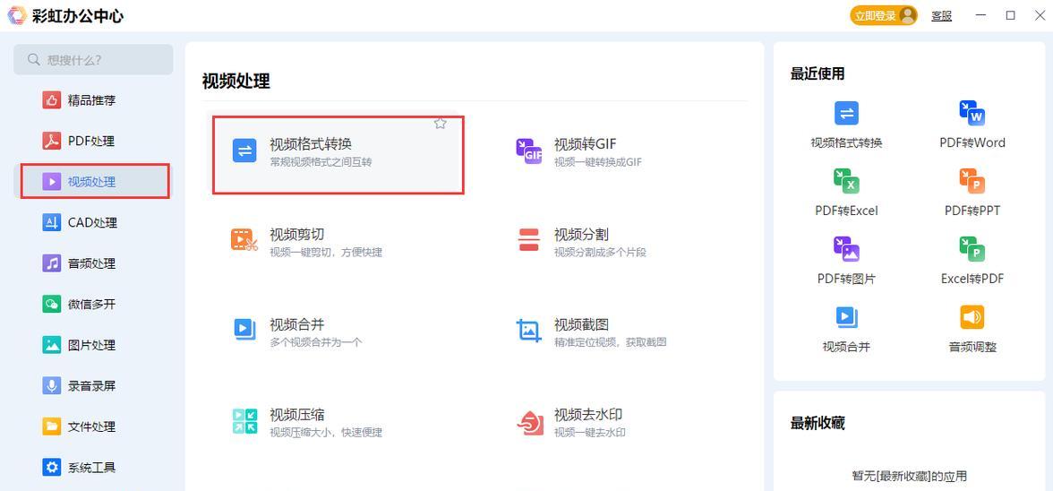The image size is (1053, 491).
Task: Open the 视频剪切 scissors icon
Action: pos(245,240)
